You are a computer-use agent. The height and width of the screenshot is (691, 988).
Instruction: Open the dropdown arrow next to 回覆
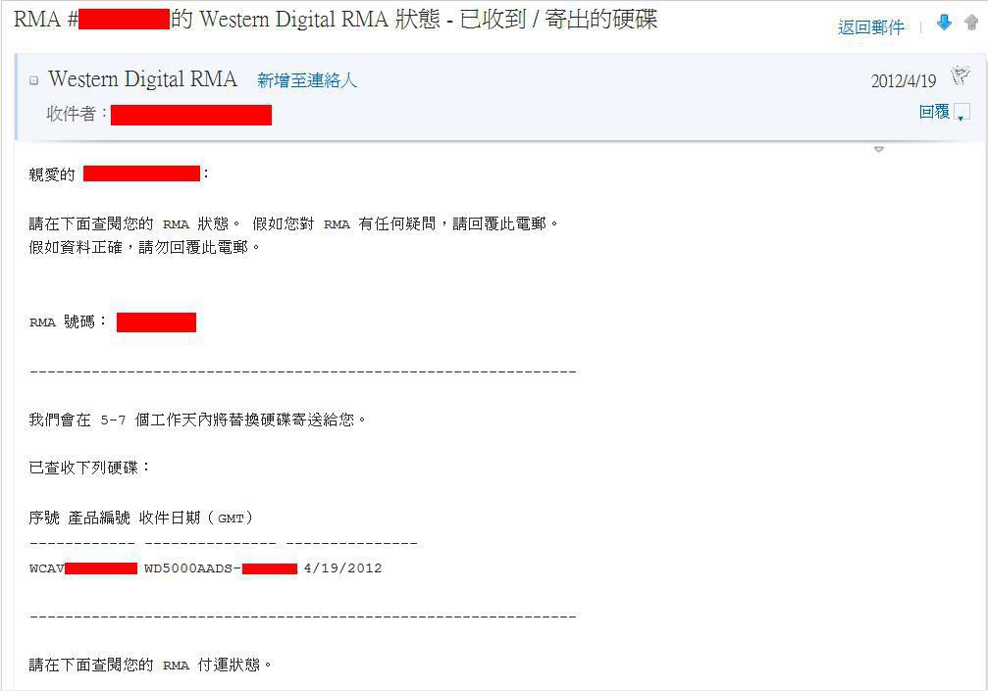click(x=962, y=114)
